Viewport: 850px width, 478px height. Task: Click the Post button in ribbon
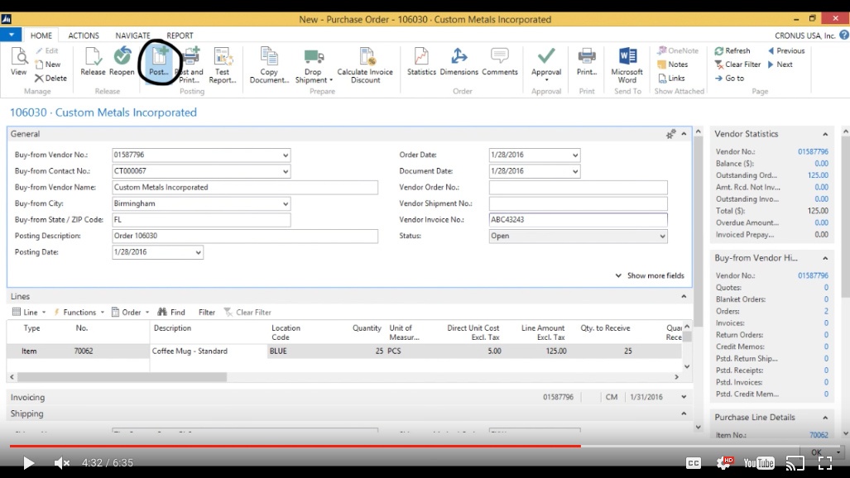[159, 61]
